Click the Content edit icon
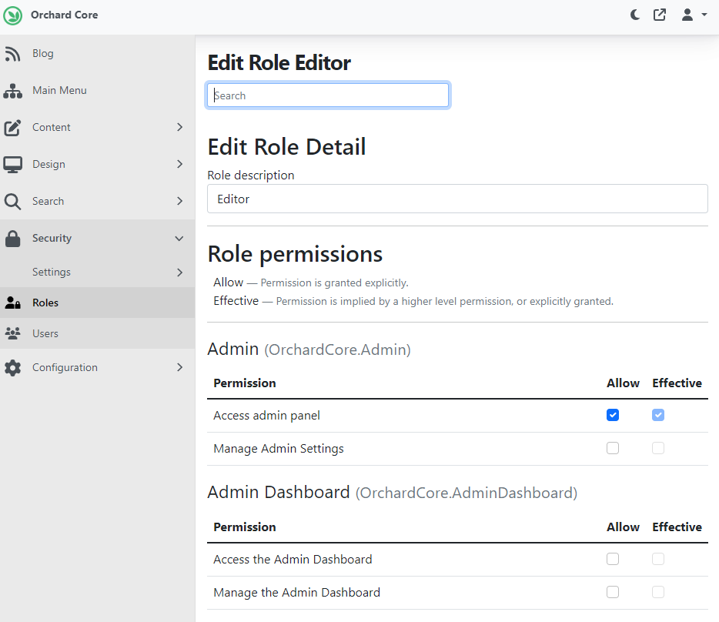The height and width of the screenshot is (622, 719). click(12, 128)
